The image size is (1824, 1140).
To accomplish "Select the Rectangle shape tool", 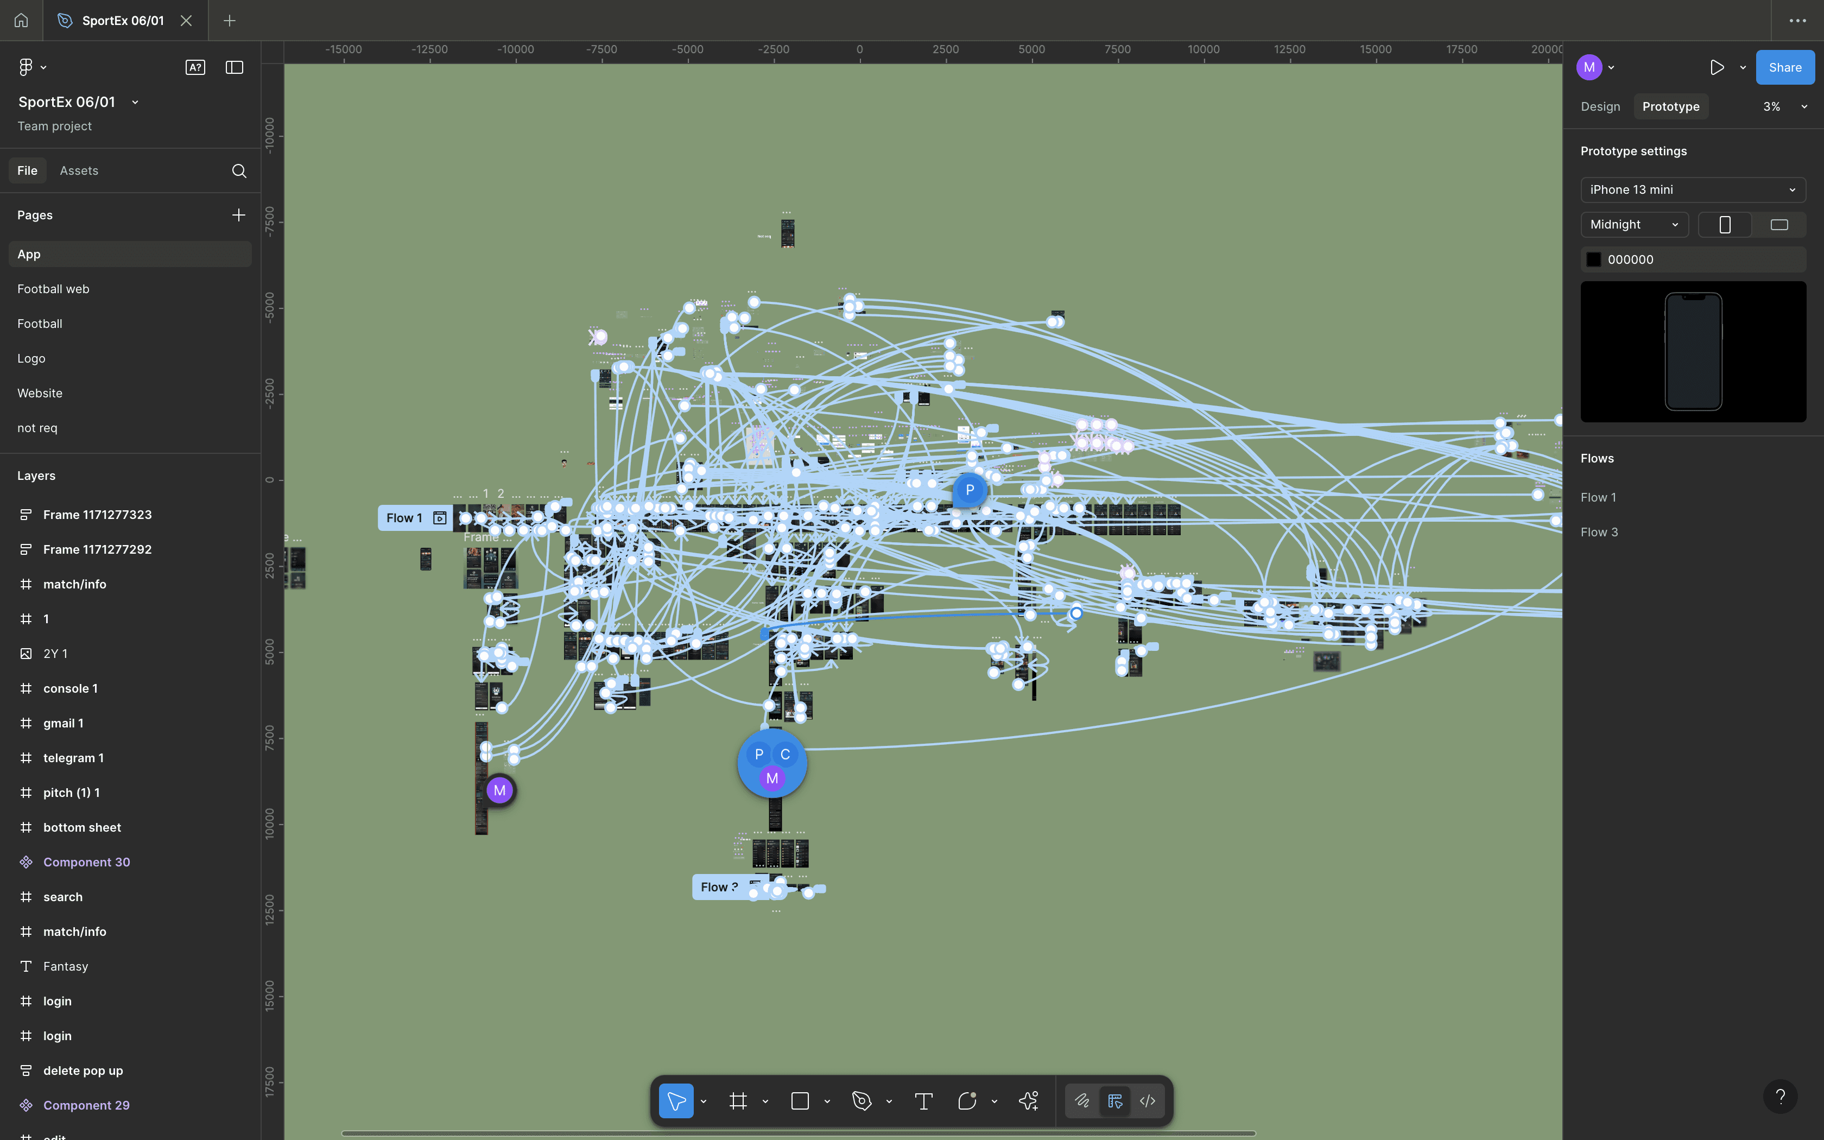I will 800,1101.
